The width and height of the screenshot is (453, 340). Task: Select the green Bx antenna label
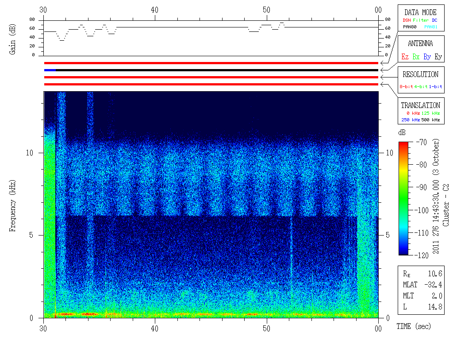click(416, 57)
